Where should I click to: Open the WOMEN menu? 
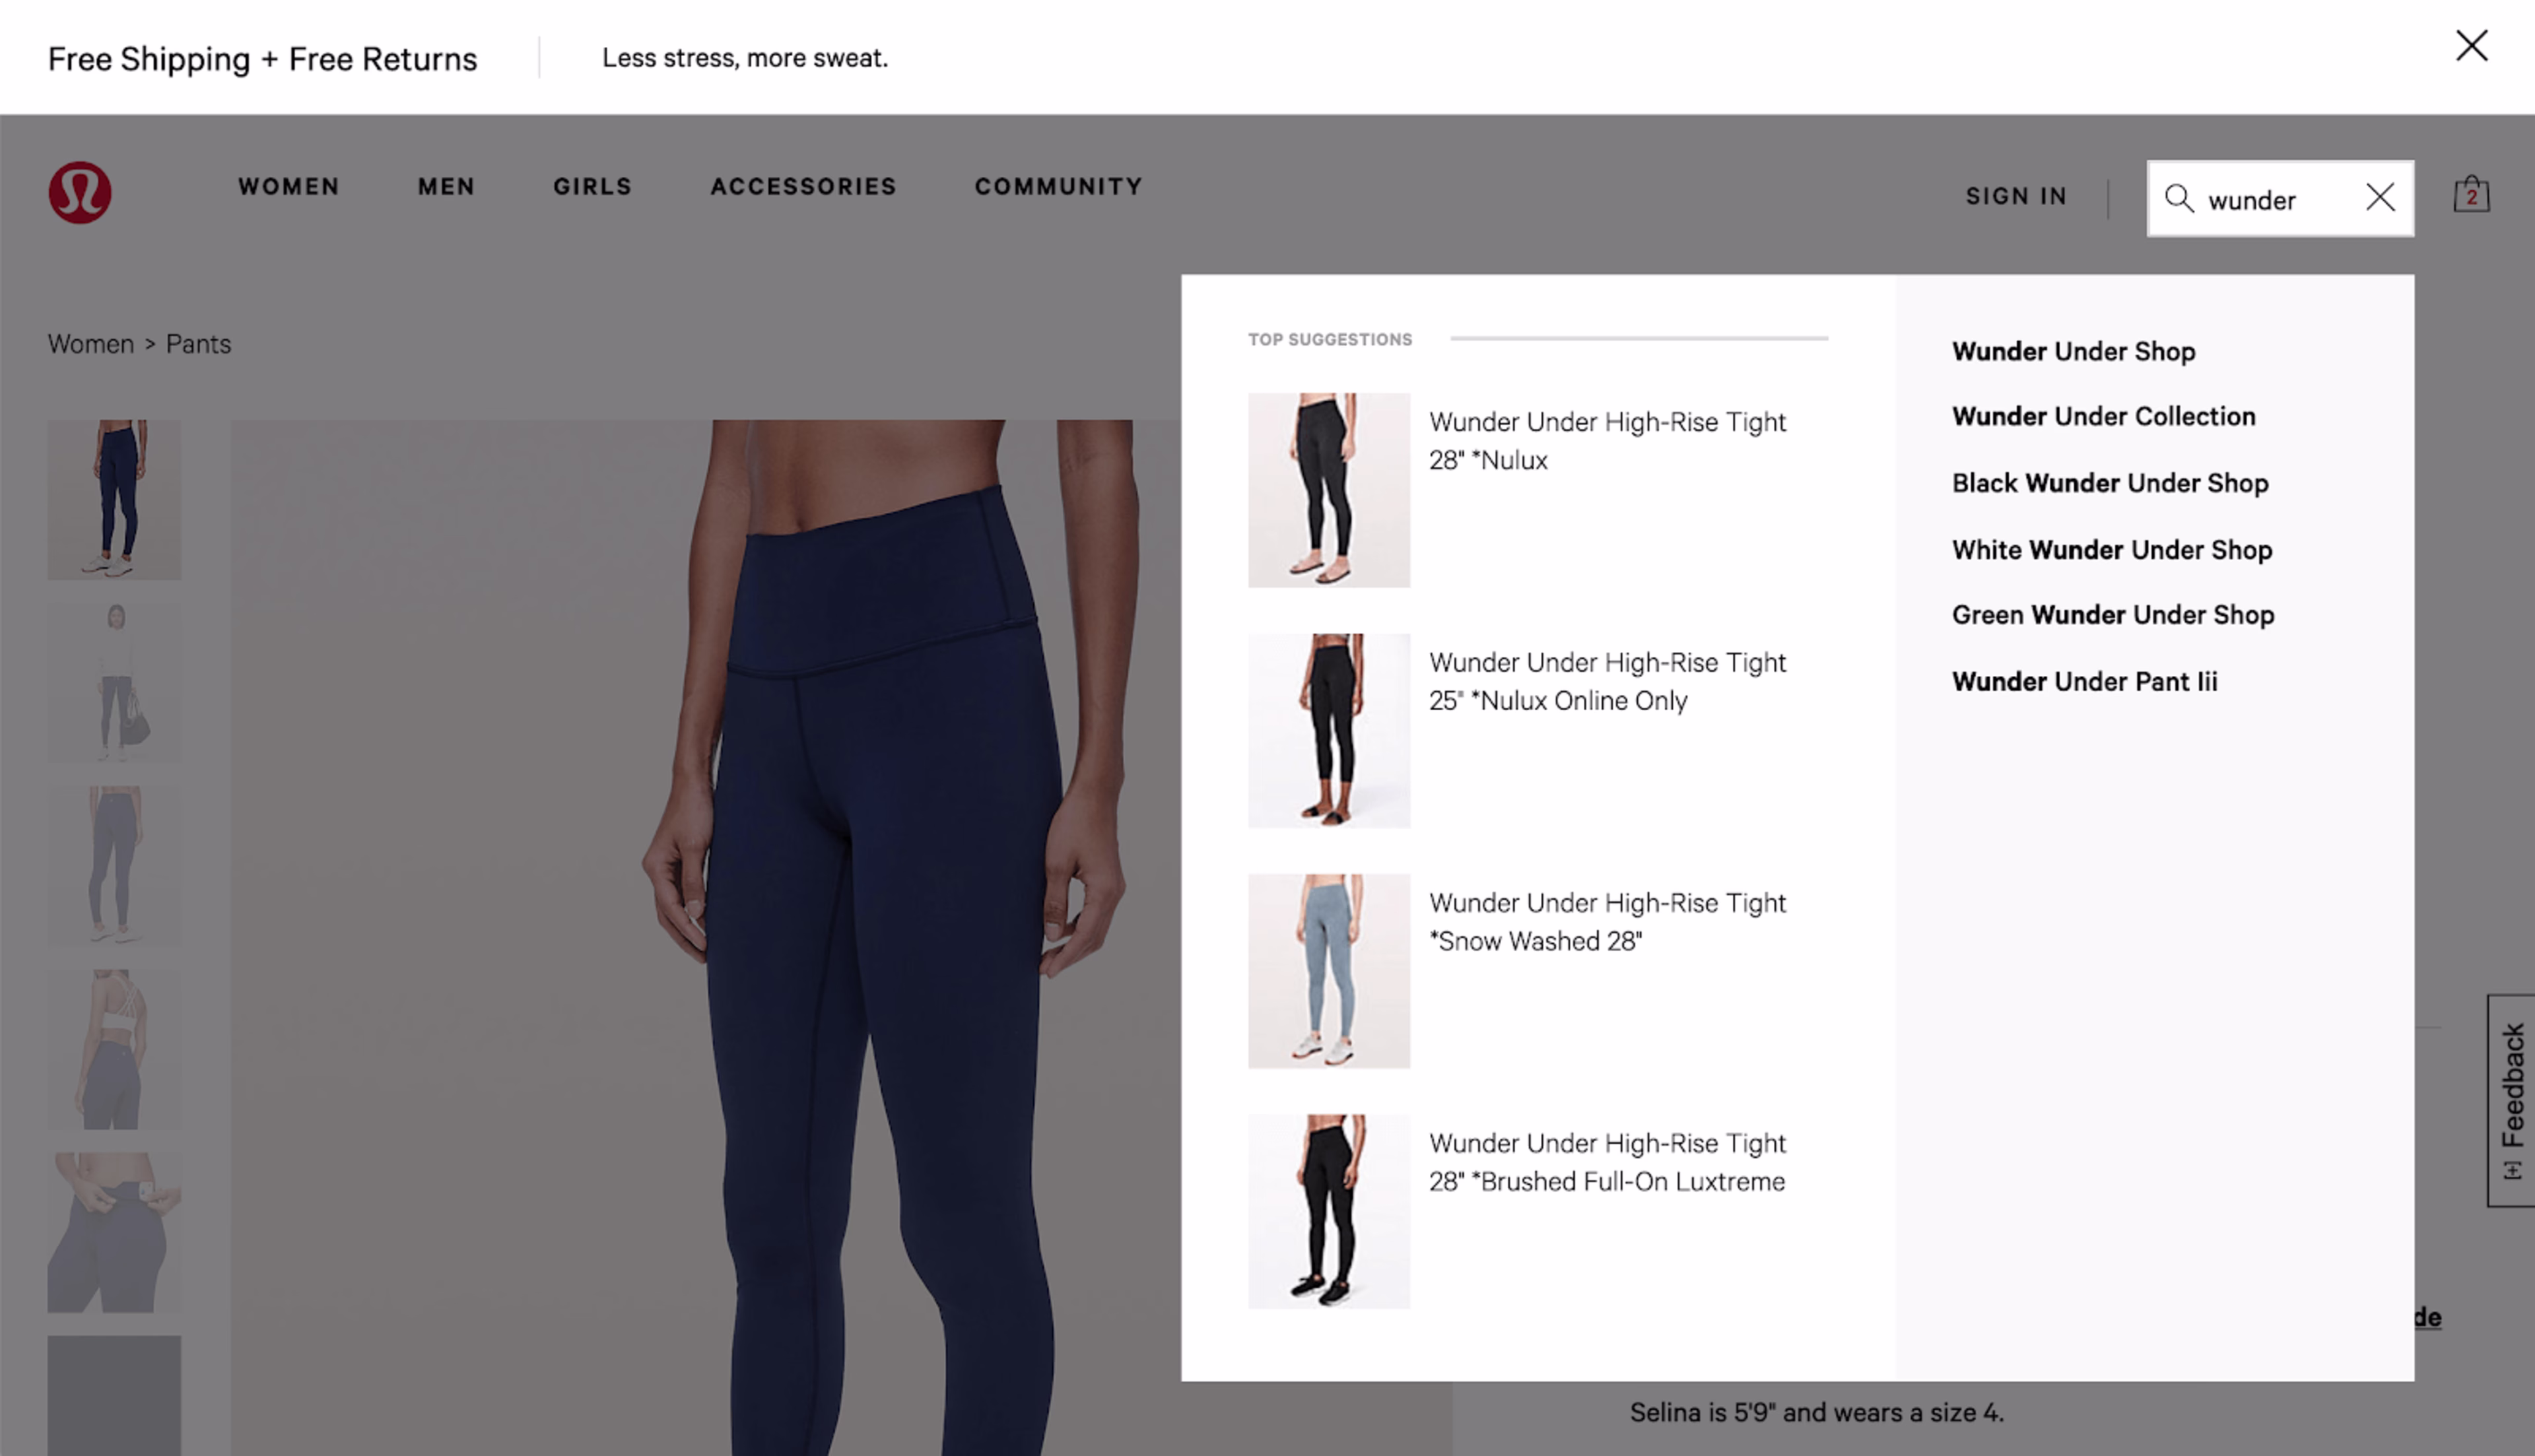pyautogui.click(x=289, y=186)
